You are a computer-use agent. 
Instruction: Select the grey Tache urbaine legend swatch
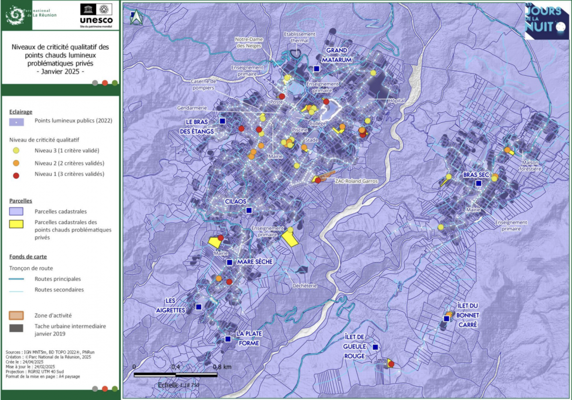click(x=16, y=328)
